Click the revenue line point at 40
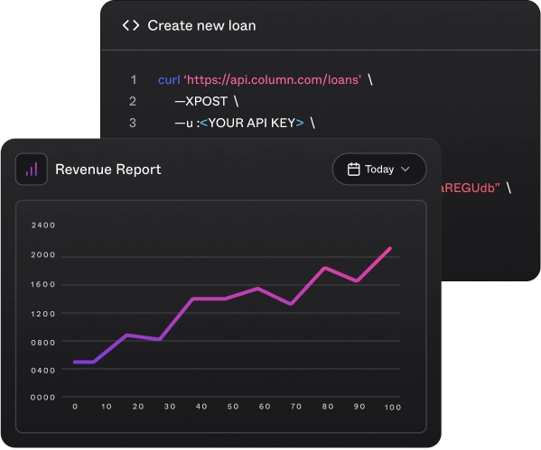 click(x=193, y=298)
